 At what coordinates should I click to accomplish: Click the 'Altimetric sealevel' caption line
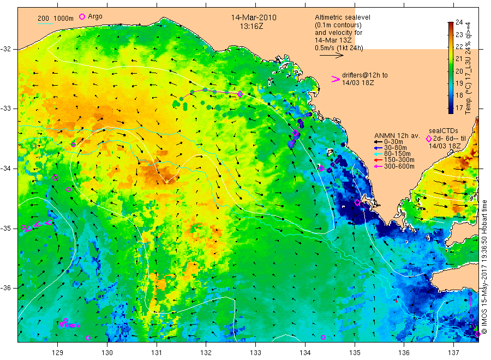343,17
